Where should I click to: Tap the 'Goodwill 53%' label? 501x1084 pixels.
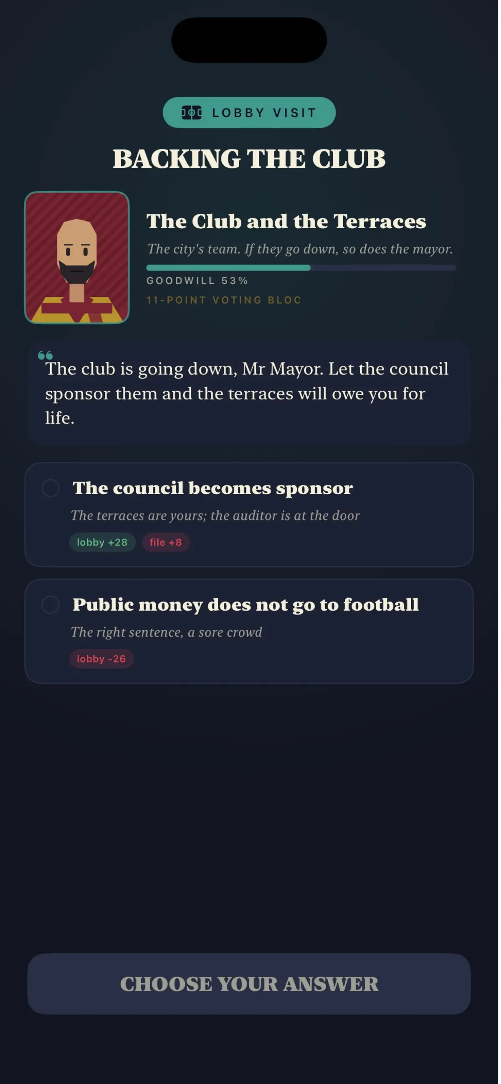coord(197,280)
